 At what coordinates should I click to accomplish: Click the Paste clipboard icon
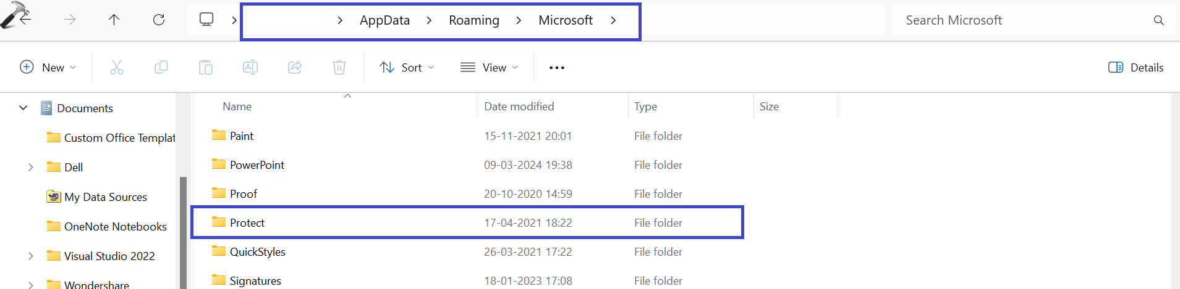pos(206,67)
